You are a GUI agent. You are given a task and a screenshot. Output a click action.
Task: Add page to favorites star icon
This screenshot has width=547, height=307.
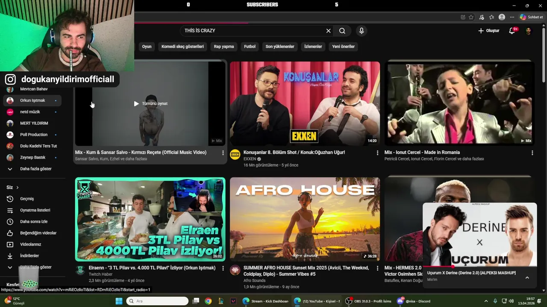coord(471,17)
